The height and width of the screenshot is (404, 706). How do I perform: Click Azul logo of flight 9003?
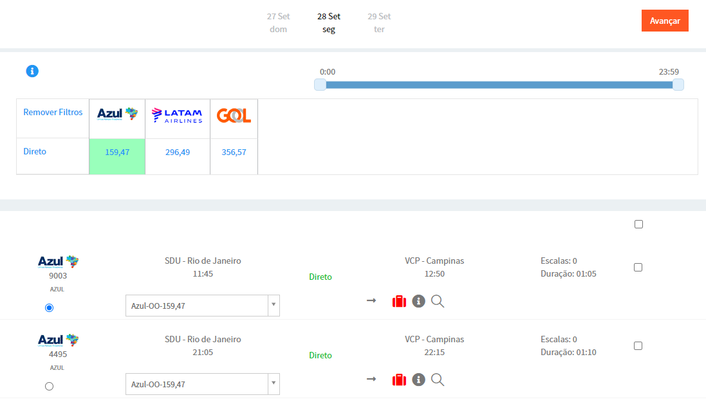coord(58,261)
